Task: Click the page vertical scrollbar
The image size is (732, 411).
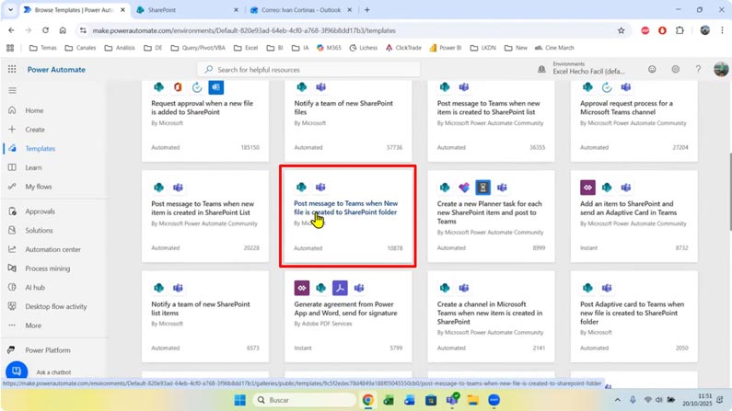Action: click(x=730, y=191)
